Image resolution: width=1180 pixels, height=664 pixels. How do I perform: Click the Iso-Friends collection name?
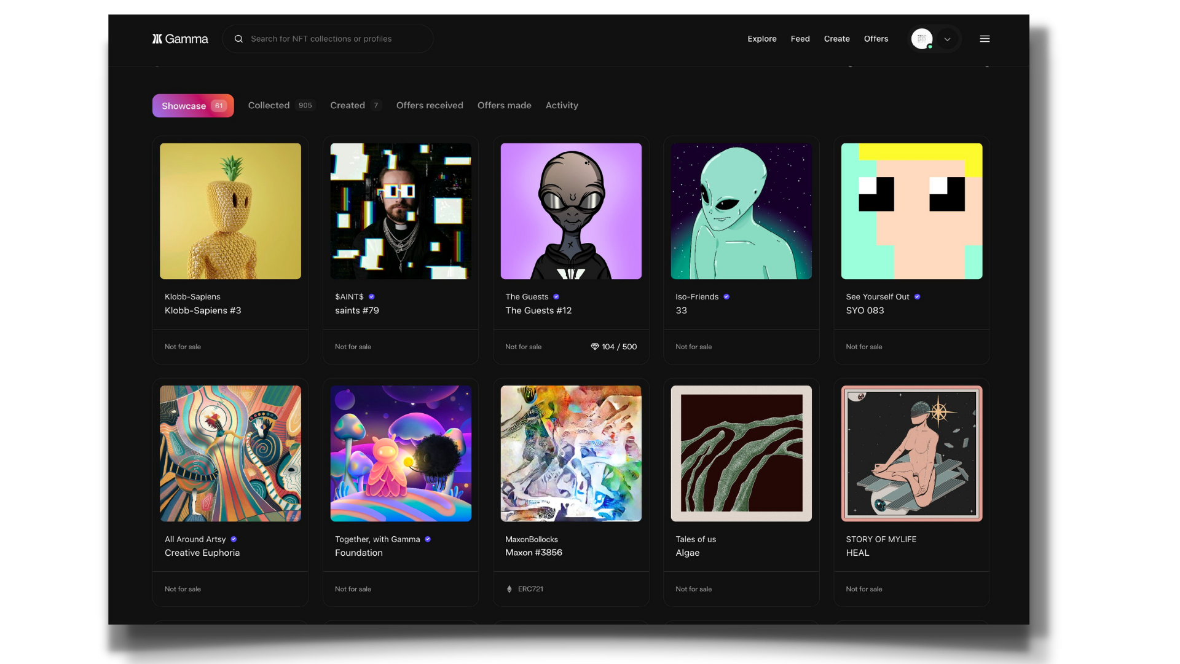coord(697,297)
